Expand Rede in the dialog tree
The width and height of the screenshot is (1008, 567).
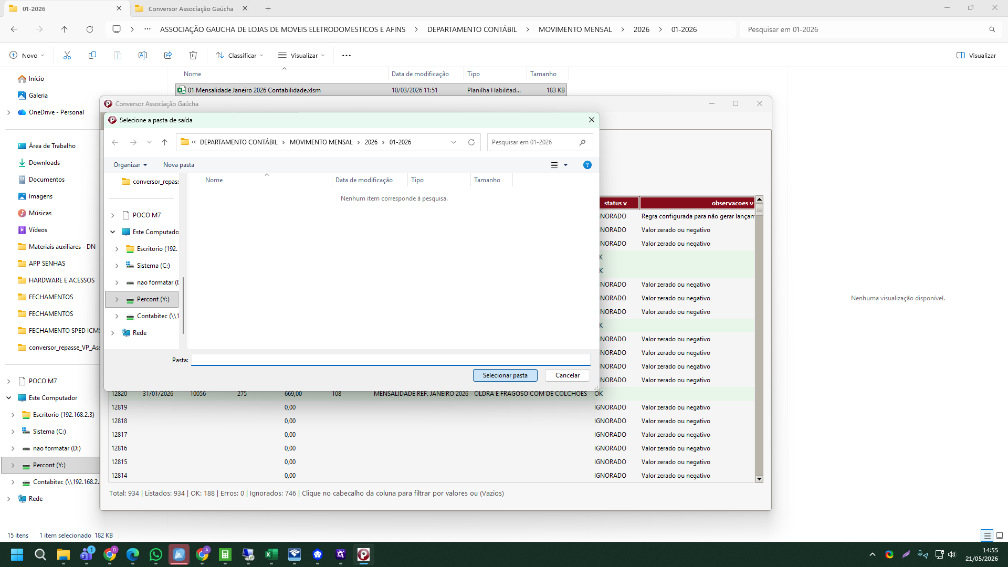(x=113, y=333)
